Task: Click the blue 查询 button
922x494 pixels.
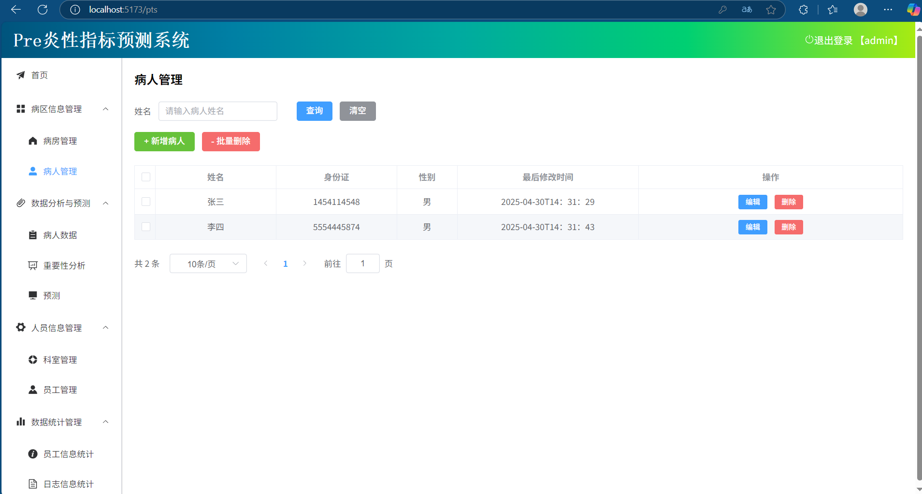Action: 314,111
